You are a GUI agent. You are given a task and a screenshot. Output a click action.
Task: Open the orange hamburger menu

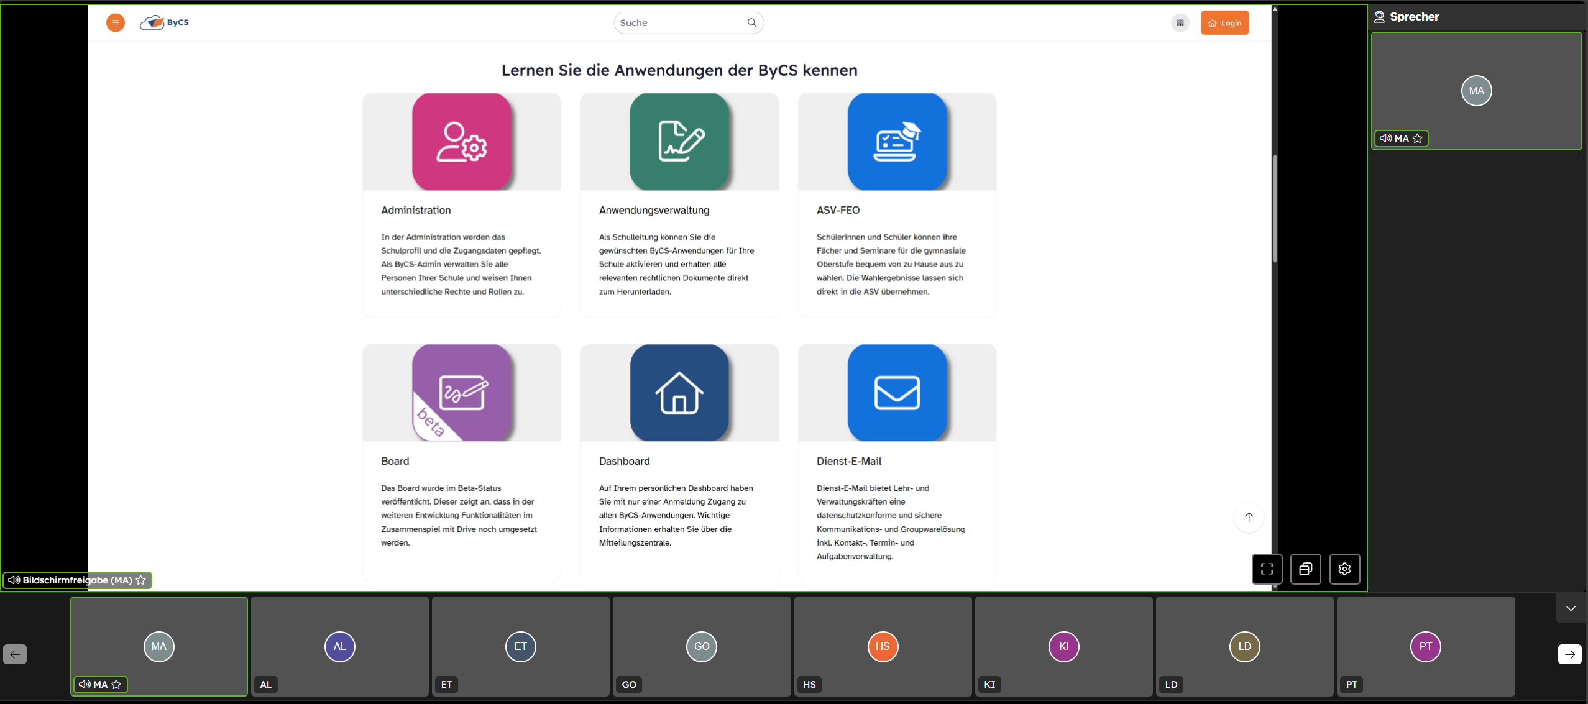[116, 23]
